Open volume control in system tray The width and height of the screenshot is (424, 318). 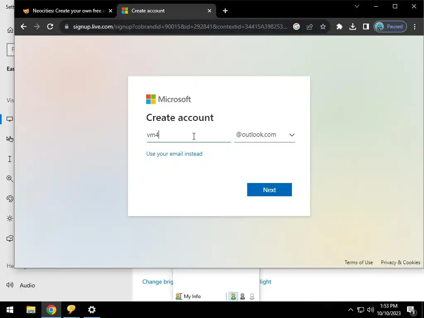pos(371,310)
